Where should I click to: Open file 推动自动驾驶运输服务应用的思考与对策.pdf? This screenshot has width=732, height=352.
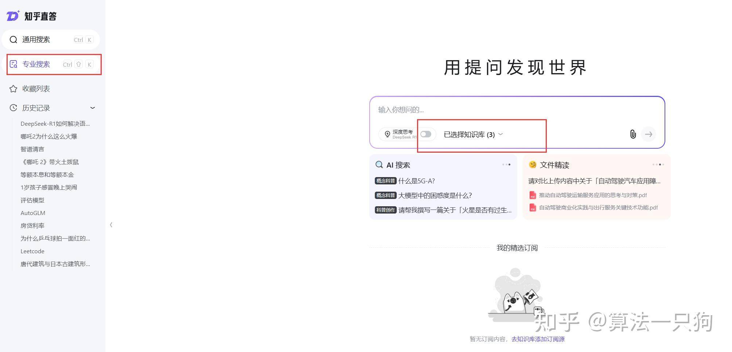tap(593, 195)
